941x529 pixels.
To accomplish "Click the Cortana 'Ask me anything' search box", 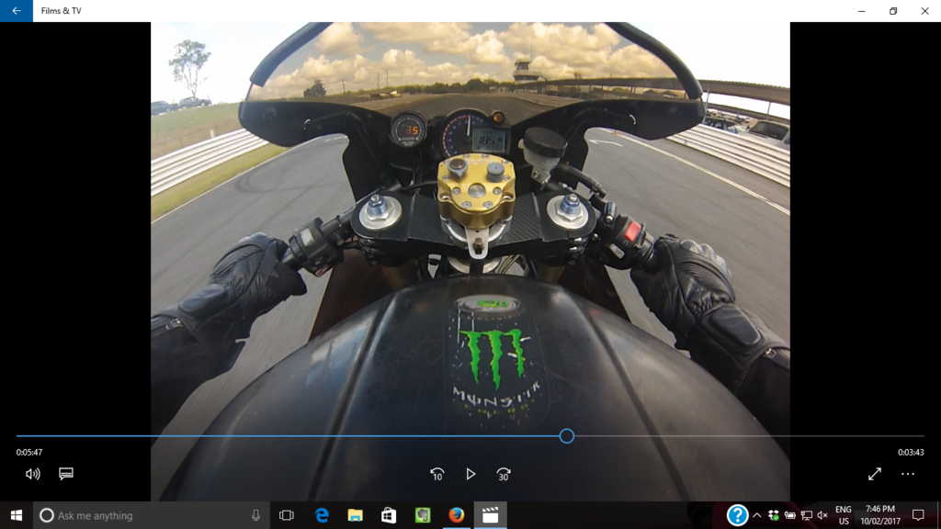I will 138,515.
